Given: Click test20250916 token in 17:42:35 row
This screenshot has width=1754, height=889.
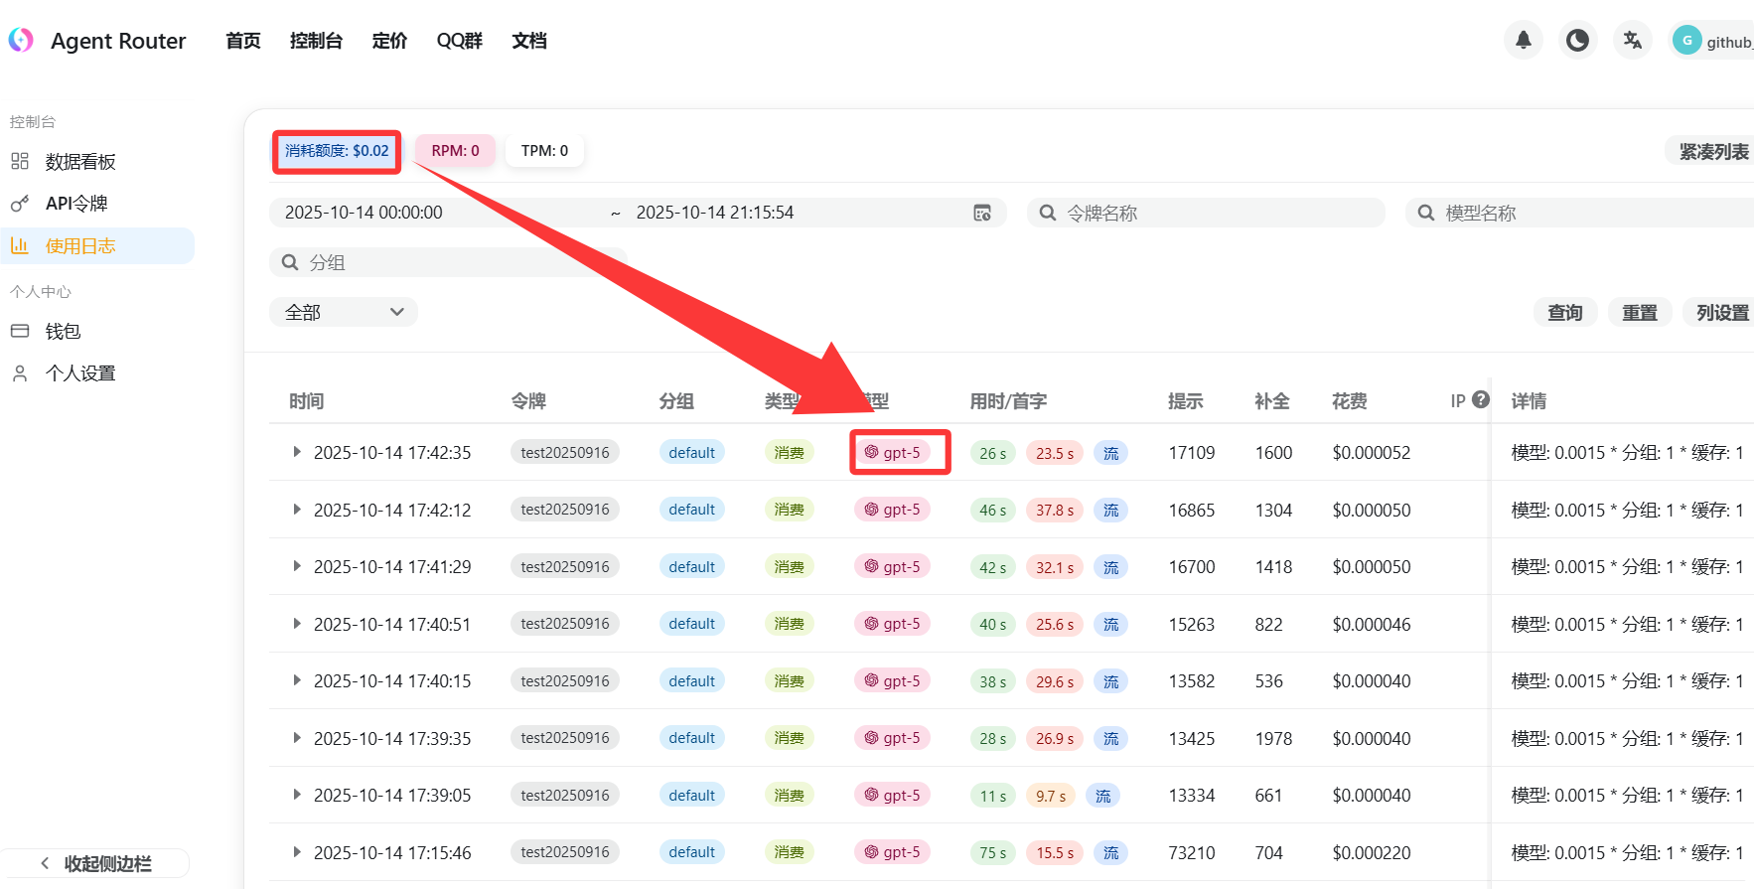Looking at the screenshot, I should tap(565, 452).
